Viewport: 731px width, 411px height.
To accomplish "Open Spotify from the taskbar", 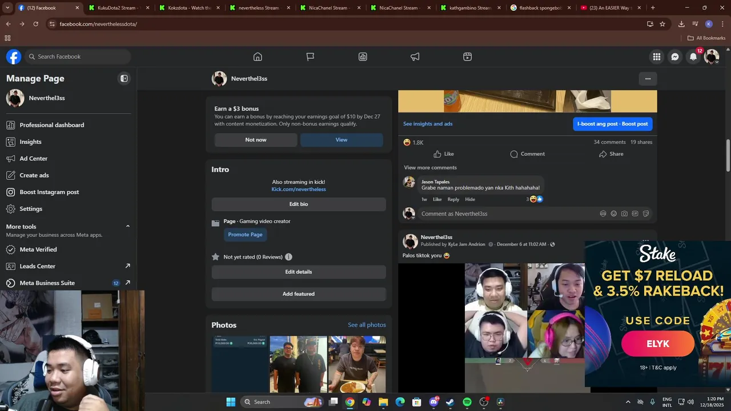I will pyautogui.click(x=467, y=402).
